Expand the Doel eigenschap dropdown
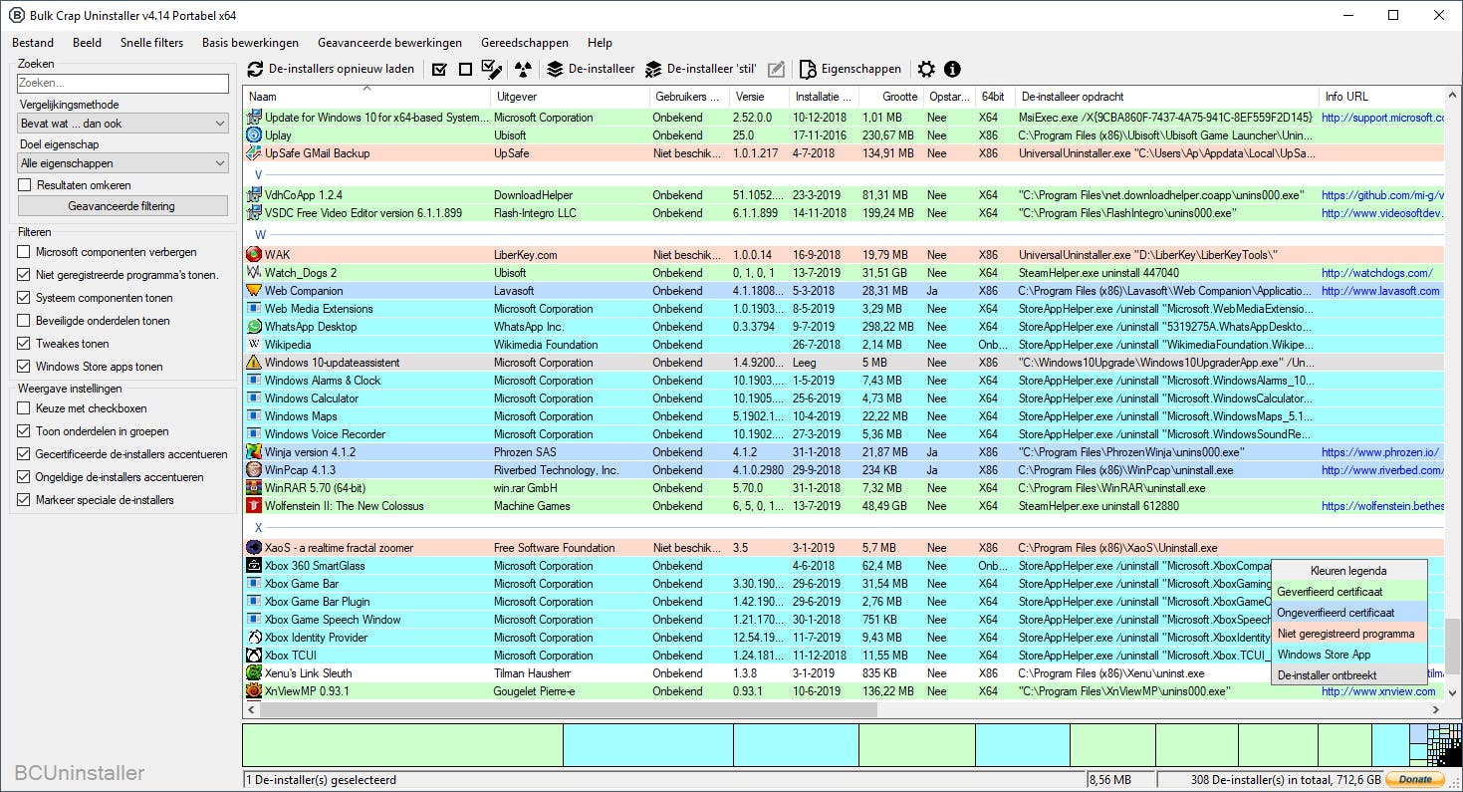Viewport: 1463px width, 792px height. [123, 163]
